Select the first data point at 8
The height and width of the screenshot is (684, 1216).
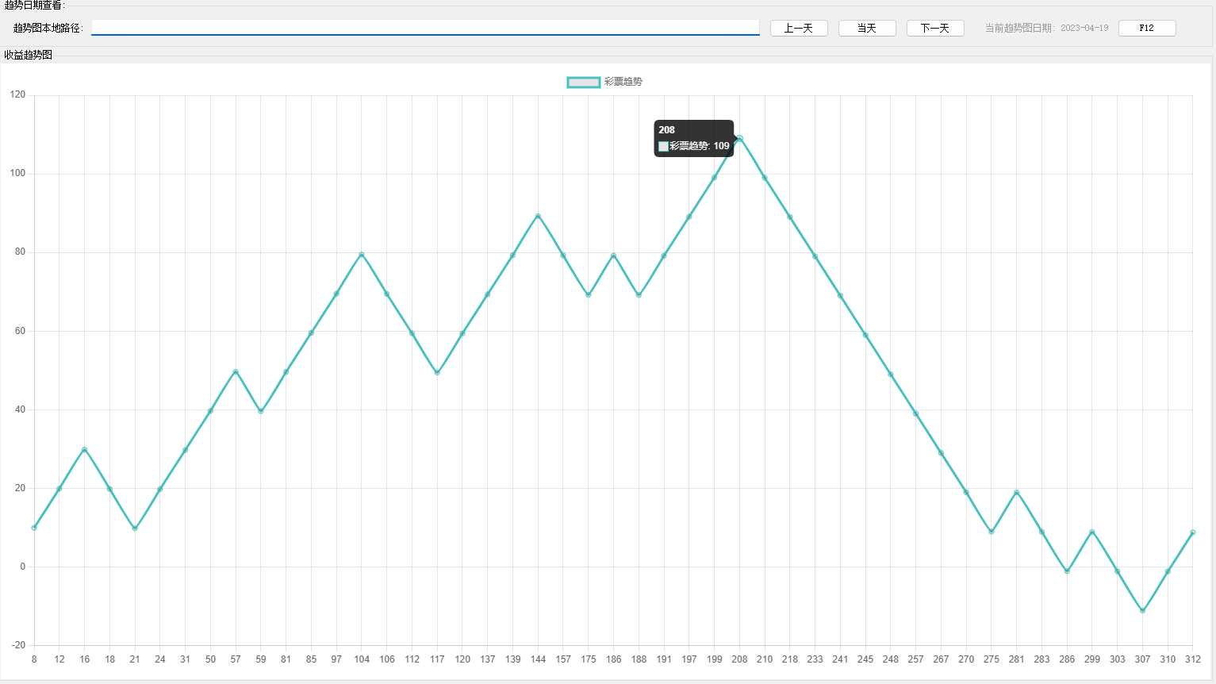pyautogui.click(x=34, y=528)
